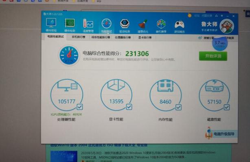Click the 微博分享 share link
Viewport: 250px width, 162px height.
coord(208,38)
